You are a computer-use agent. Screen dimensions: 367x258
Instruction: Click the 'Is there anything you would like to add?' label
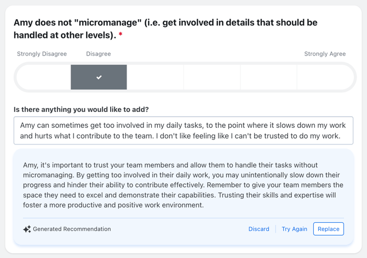81,110
